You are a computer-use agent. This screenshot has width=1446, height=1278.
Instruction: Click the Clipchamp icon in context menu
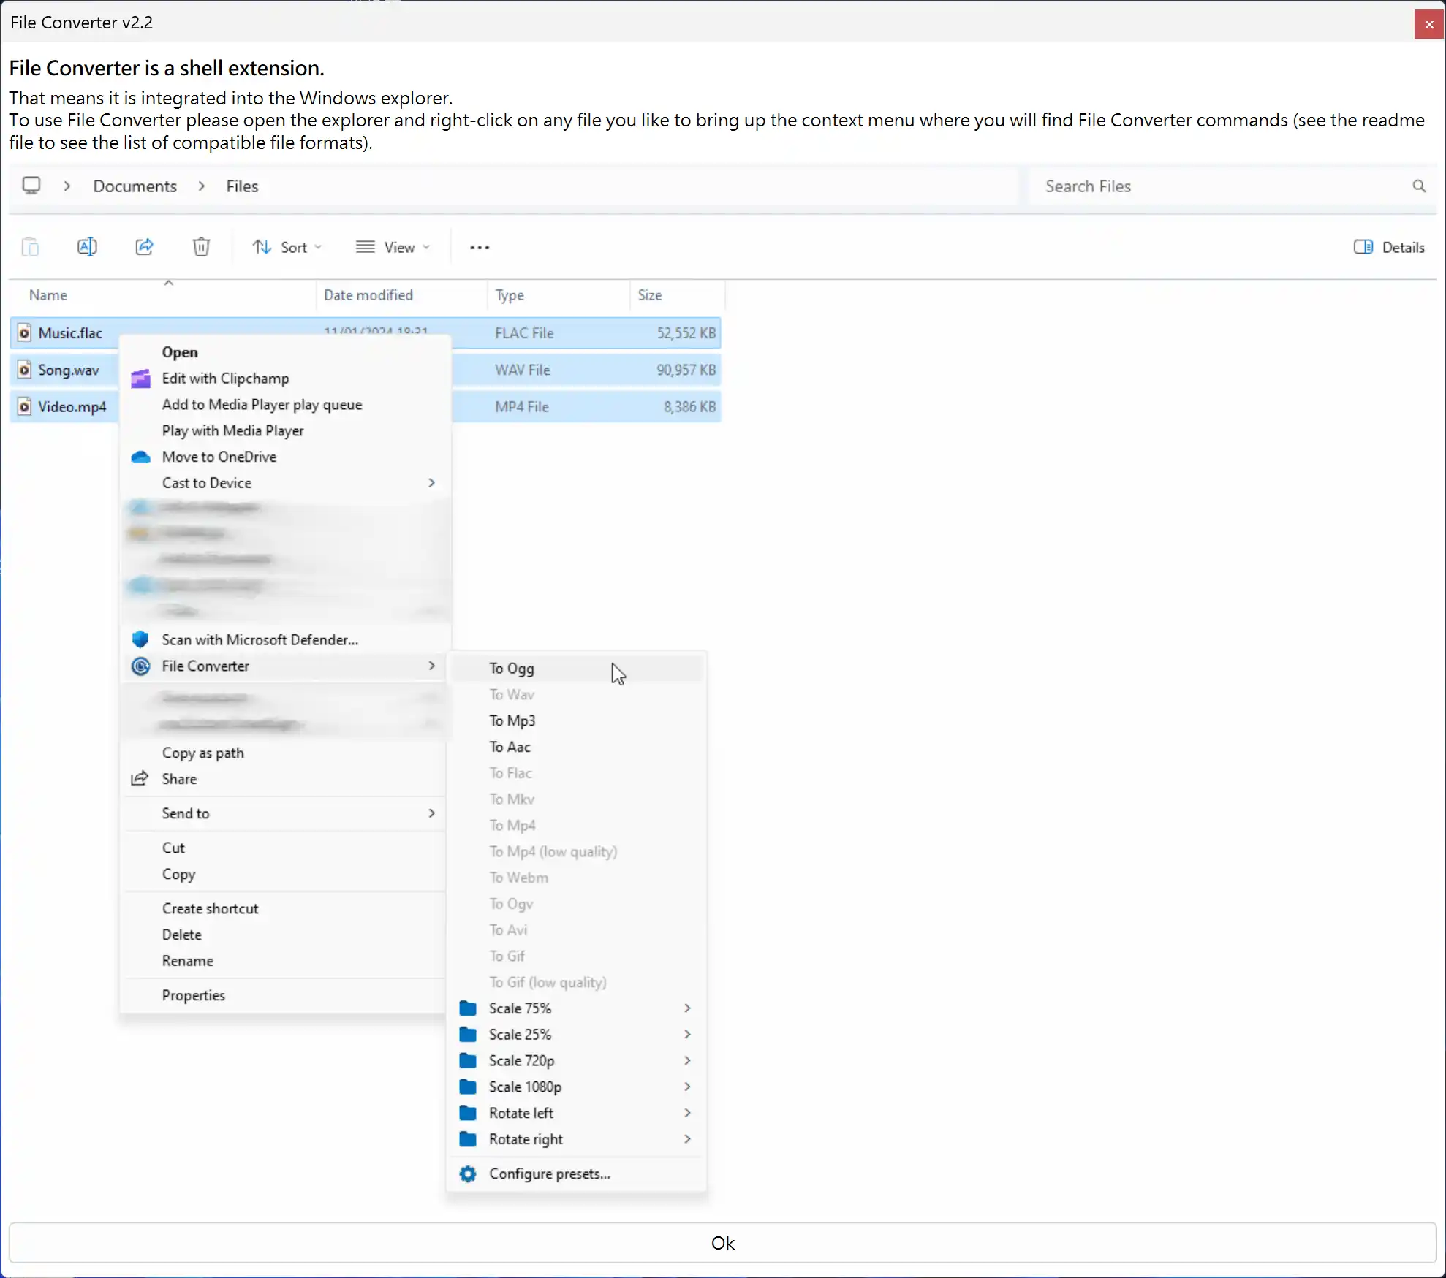(x=140, y=379)
